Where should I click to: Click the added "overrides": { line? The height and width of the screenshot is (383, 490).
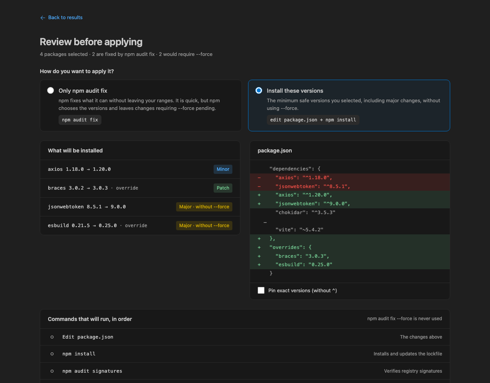(350, 247)
